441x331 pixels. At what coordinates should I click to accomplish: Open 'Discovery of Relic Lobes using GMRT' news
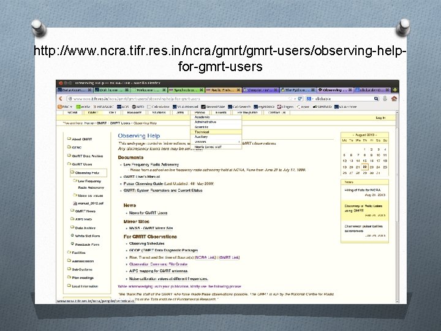pos(363,208)
